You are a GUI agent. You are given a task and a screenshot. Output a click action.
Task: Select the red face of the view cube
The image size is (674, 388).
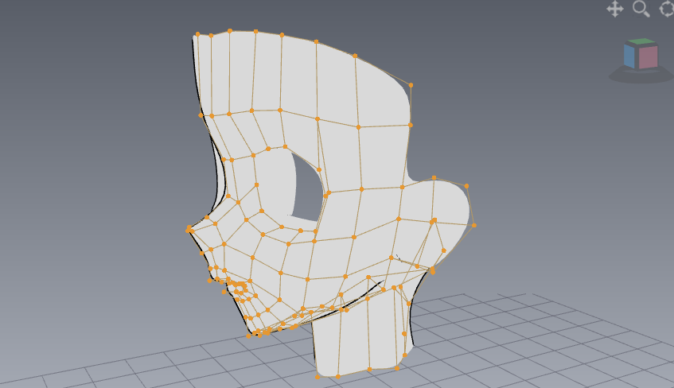pyautogui.click(x=649, y=57)
